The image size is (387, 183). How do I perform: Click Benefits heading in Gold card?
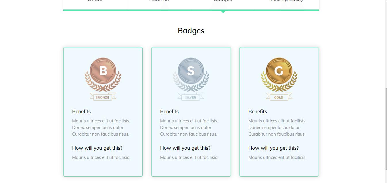pos(258,111)
